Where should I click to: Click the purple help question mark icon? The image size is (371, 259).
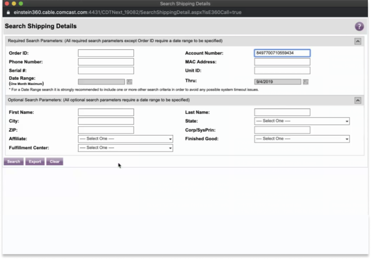[359, 26]
